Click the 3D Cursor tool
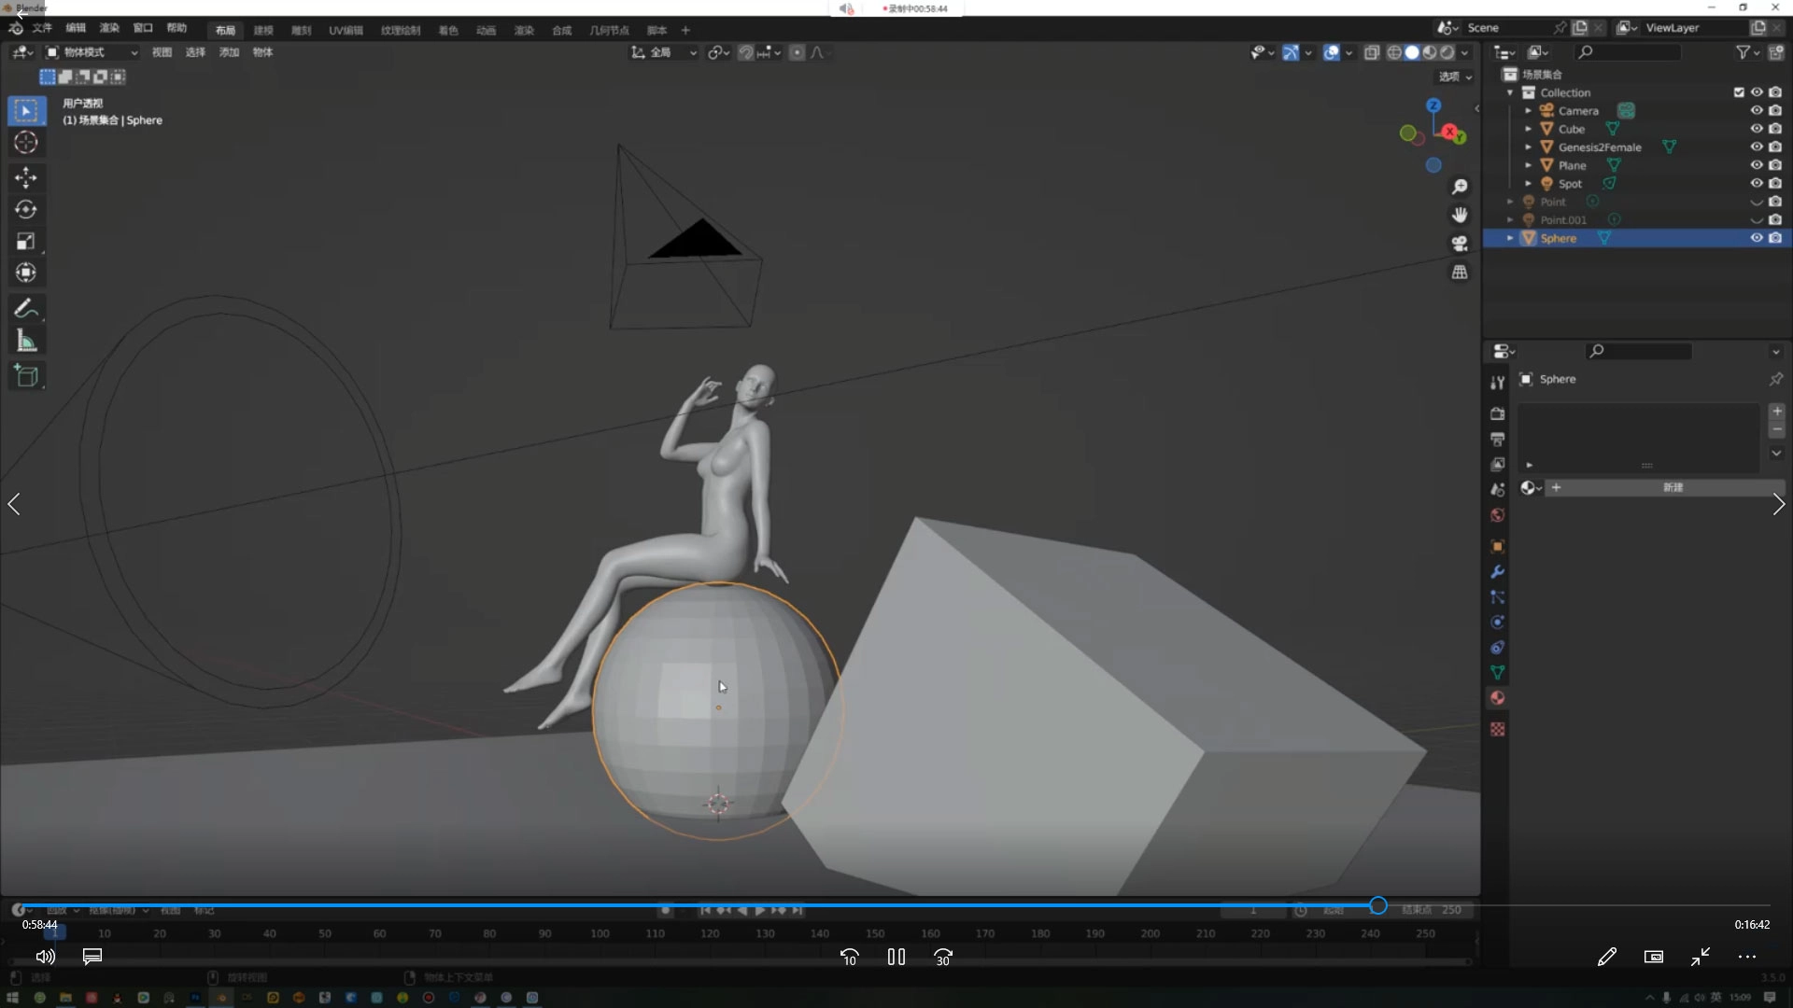This screenshot has height=1008, width=1793. point(26,143)
